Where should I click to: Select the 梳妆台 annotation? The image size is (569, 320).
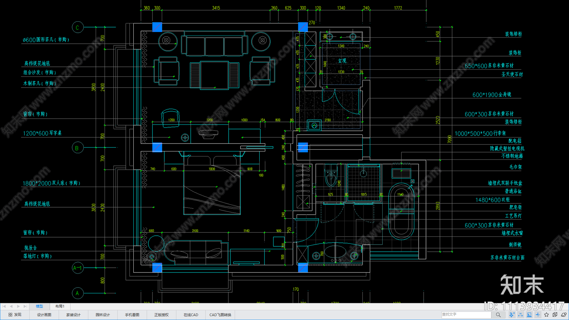point(30,248)
